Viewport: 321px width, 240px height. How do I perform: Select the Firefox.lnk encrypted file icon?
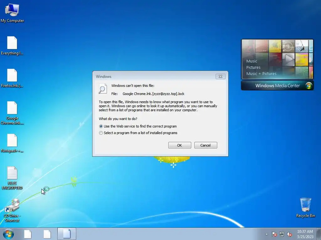[x=12, y=78]
